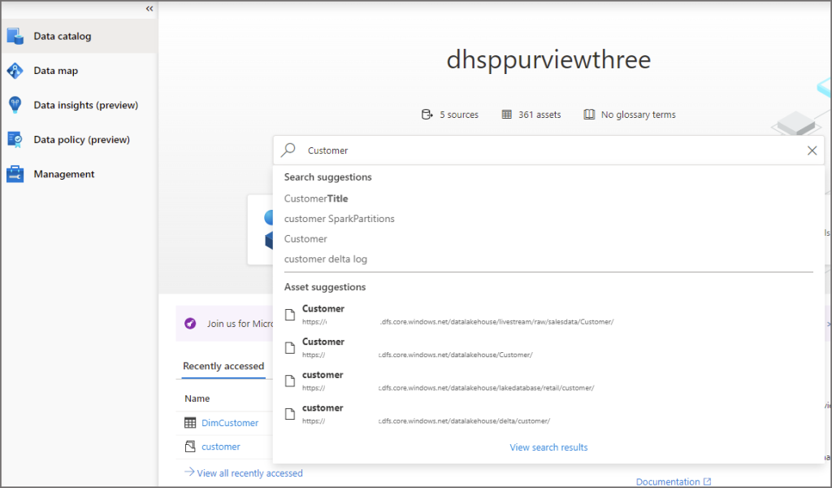
Task: Click the search magnifier icon
Action: (x=288, y=150)
